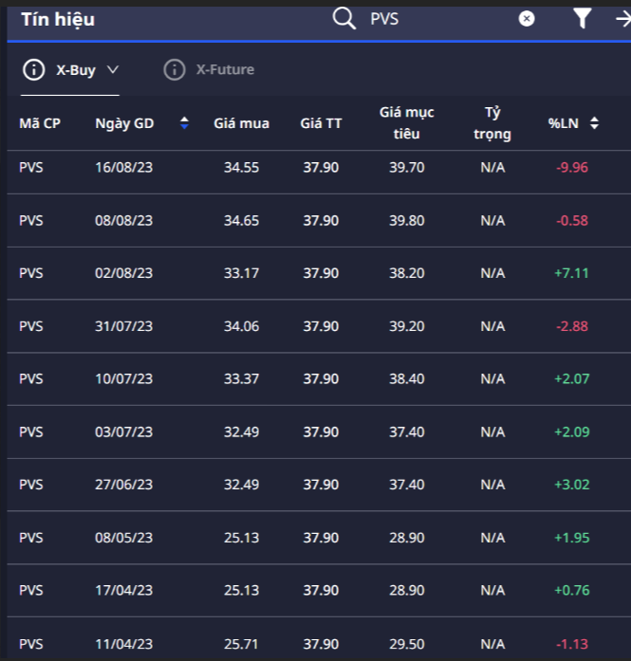Click the Tín hiệu panel title

tap(58, 19)
